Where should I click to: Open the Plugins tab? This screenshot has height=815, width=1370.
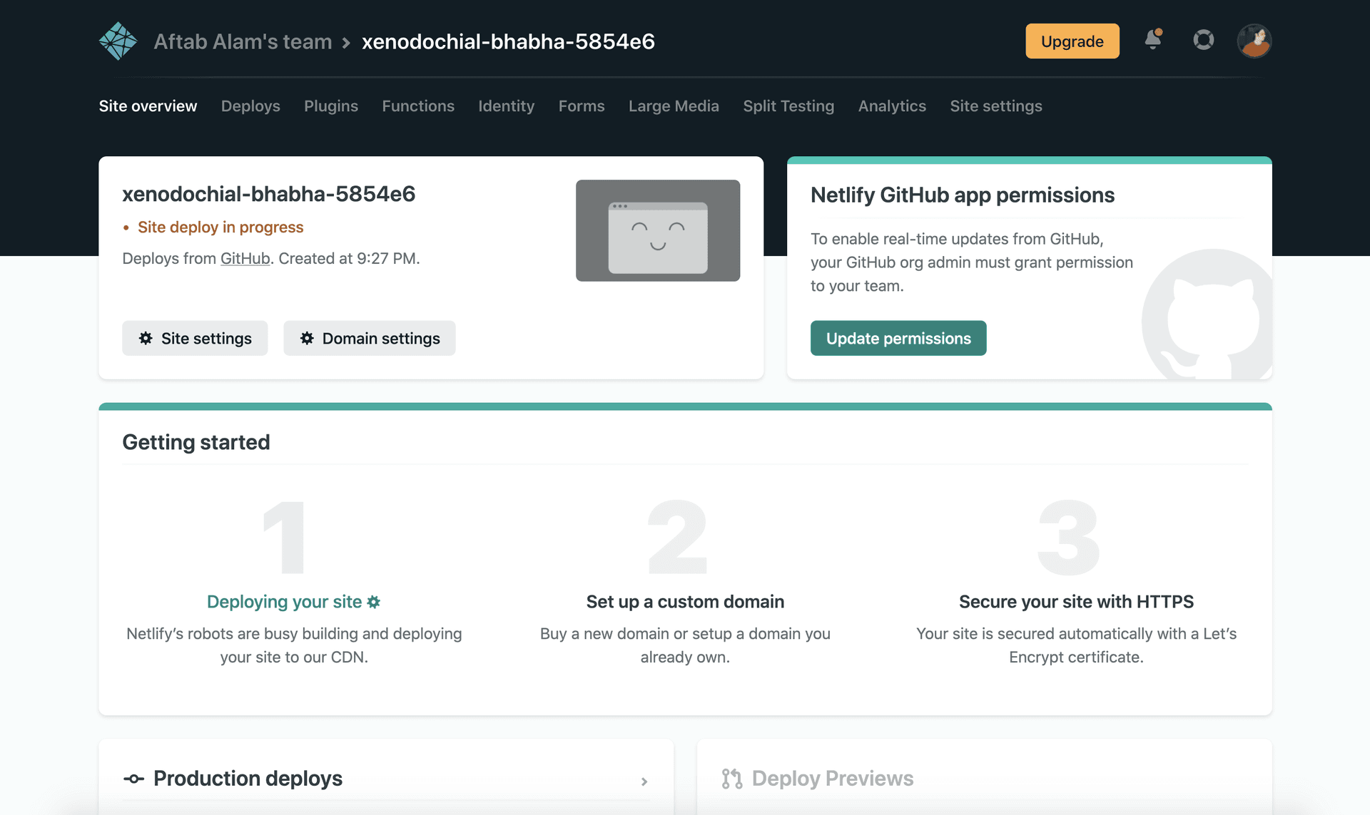(x=331, y=106)
